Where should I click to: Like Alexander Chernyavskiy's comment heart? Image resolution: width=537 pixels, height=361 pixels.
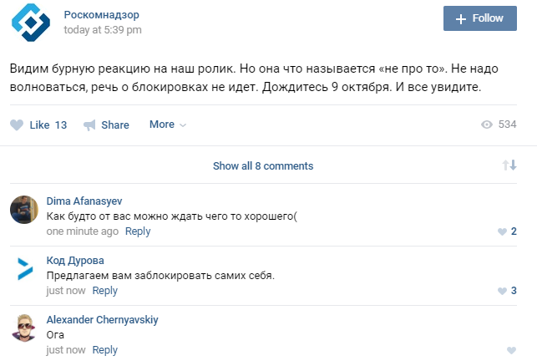(511, 350)
